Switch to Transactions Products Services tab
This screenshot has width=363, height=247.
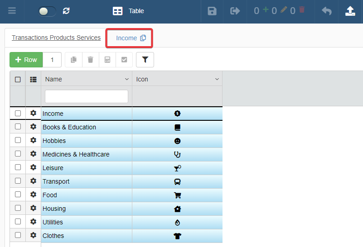56,38
